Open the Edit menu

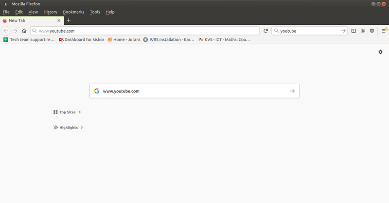[19, 12]
